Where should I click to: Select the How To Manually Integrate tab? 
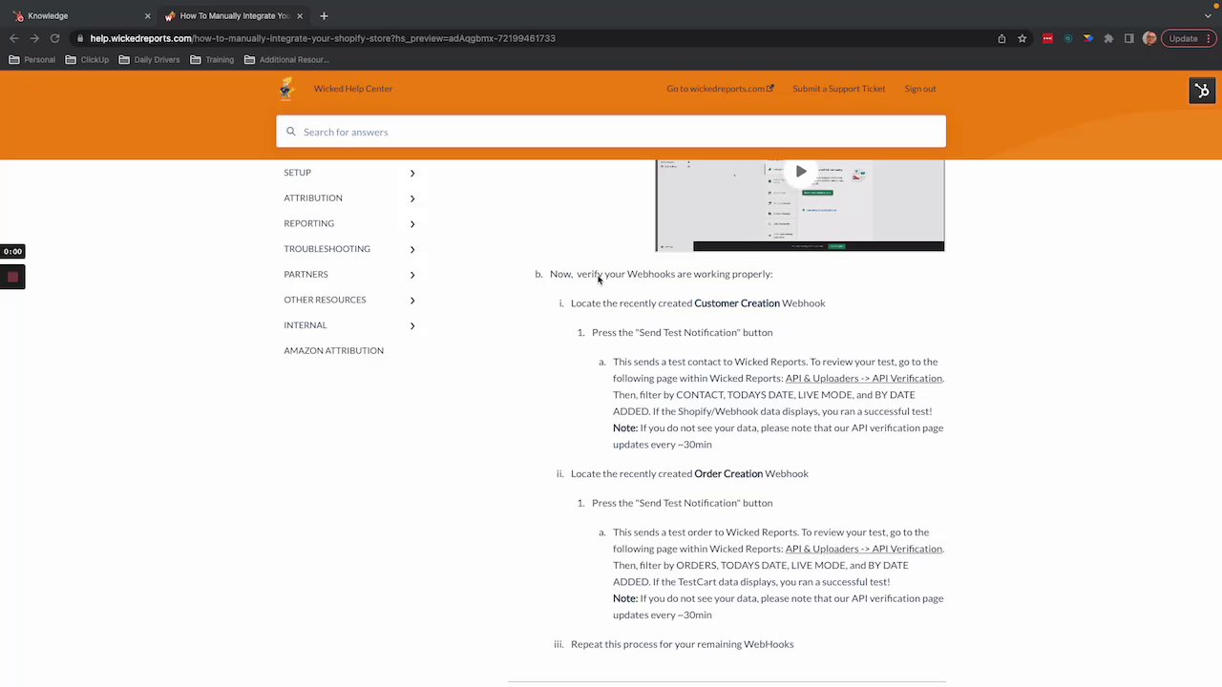233,15
